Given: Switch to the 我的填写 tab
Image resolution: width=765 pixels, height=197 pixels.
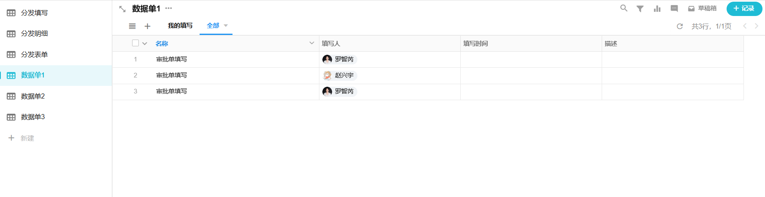Looking at the screenshot, I should pos(180,26).
